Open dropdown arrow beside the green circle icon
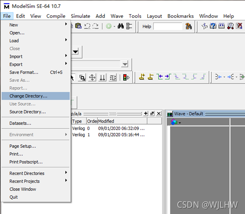 (115, 26)
